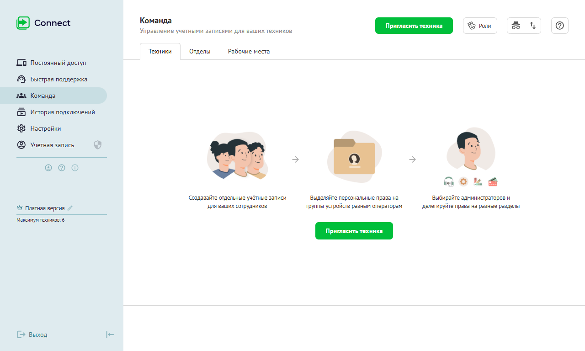Click the up-down arrows sort icon
Image resolution: width=585 pixels, height=351 pixels.
[x=532, y=26]
